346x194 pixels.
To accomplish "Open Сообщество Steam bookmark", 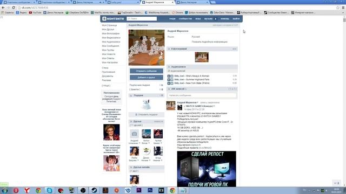I will [276, 12].
